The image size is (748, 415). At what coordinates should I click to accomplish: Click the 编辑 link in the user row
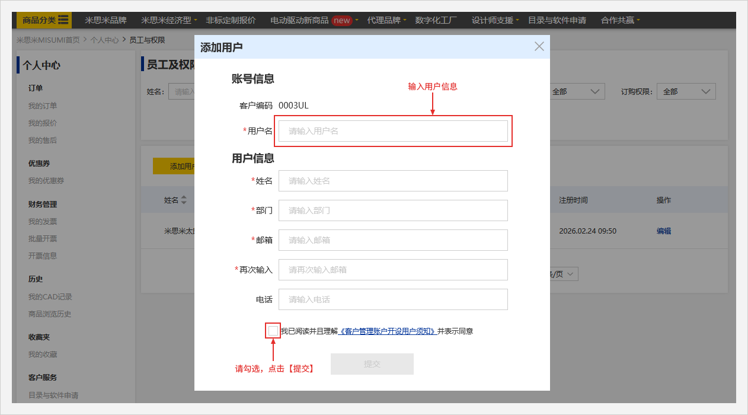tap(663, 231)
